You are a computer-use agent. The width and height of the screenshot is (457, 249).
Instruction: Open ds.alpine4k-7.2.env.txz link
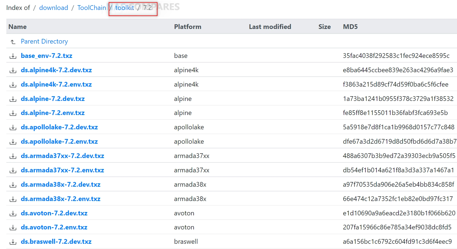tap(56, 84)
